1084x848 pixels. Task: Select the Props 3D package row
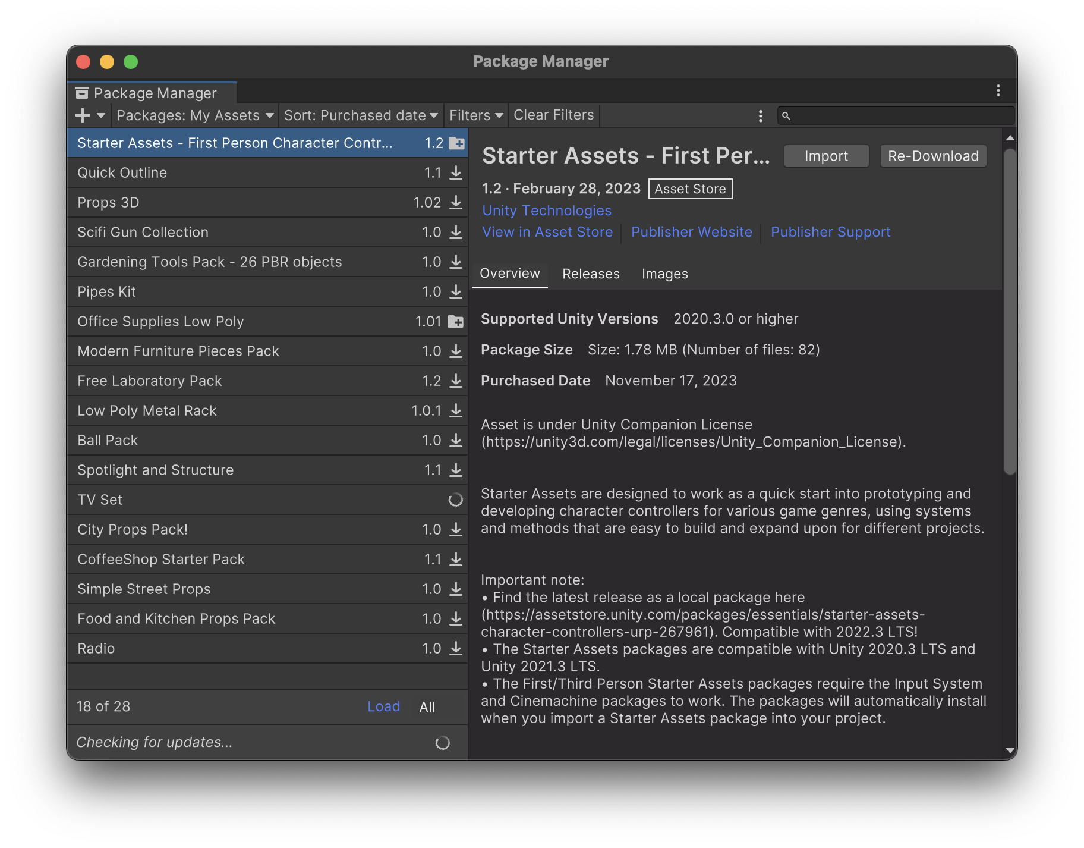[x=267, y=202]
